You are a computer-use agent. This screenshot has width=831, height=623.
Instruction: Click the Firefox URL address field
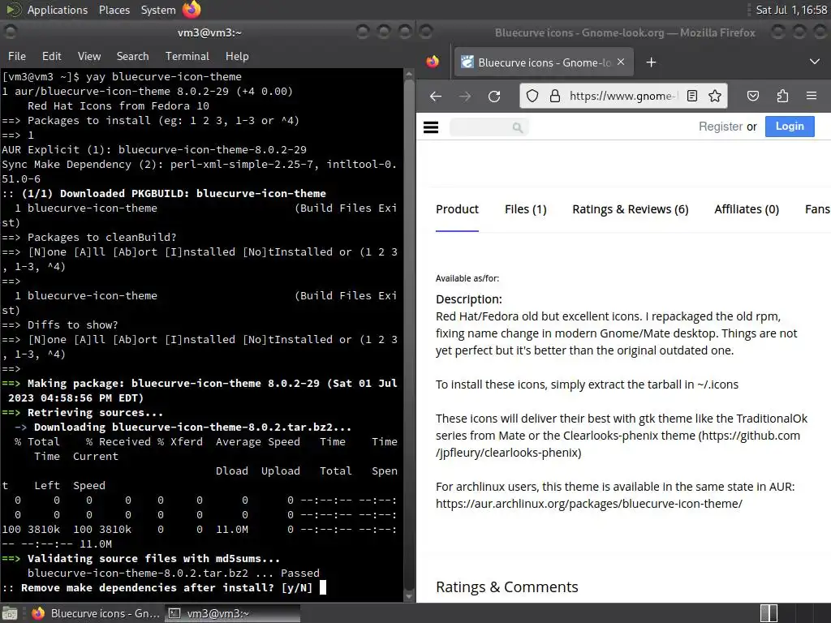pos(622,96)
